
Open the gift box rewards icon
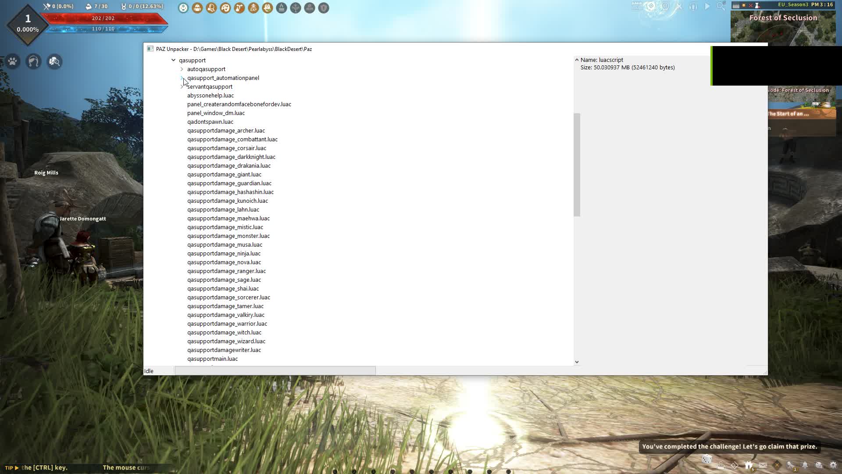point(749,465)
